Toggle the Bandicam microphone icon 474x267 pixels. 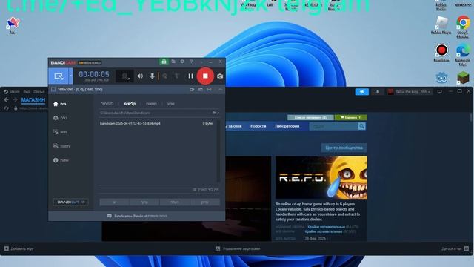(x=153, y=76)
